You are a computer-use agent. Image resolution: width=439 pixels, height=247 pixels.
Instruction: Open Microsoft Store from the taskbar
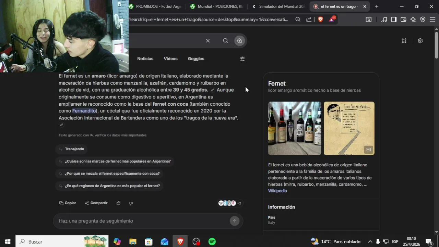[149, 242]
